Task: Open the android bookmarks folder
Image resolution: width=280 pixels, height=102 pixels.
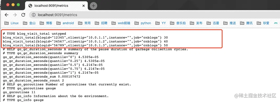Action: (x=65, y=23)
